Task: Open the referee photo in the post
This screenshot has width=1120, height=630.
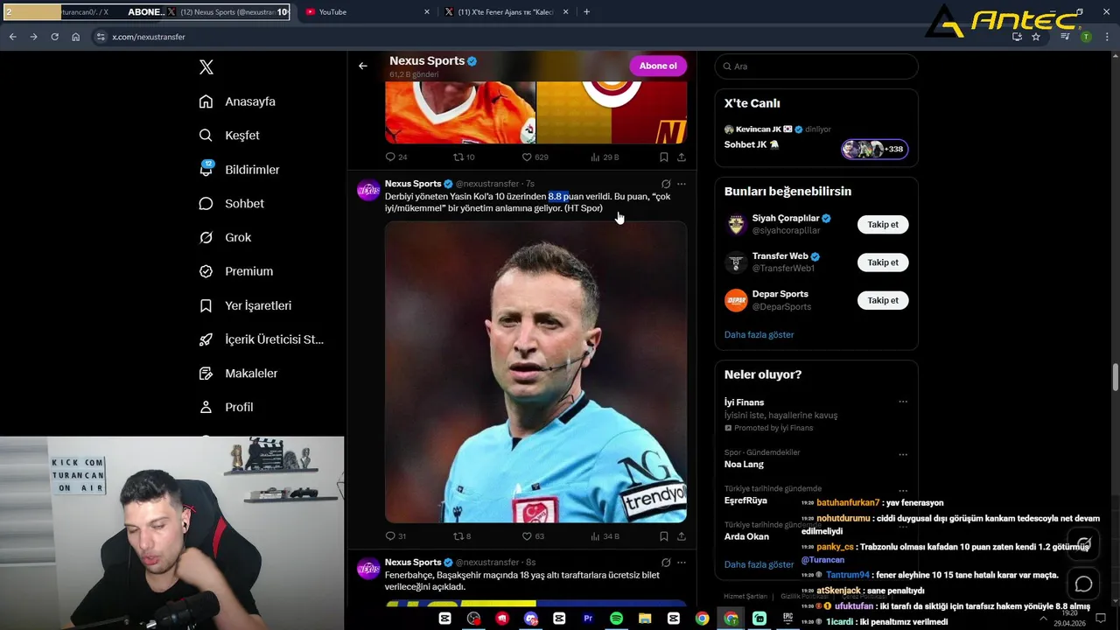Action: (x=535, y=372)
